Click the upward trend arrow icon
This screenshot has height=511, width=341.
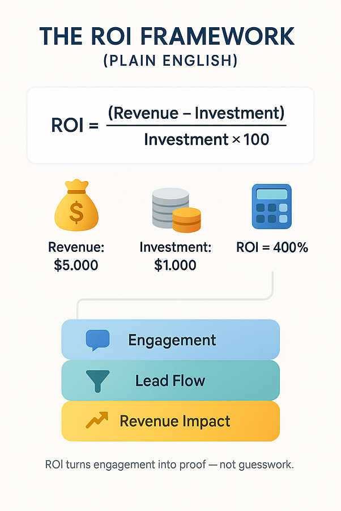96,420
